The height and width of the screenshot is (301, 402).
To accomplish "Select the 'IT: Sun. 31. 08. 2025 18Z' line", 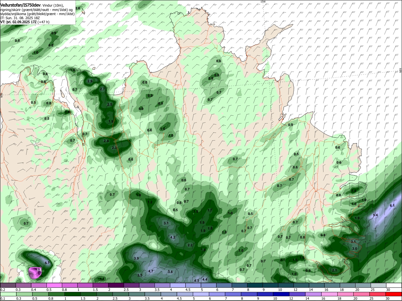I will [20, 18].
